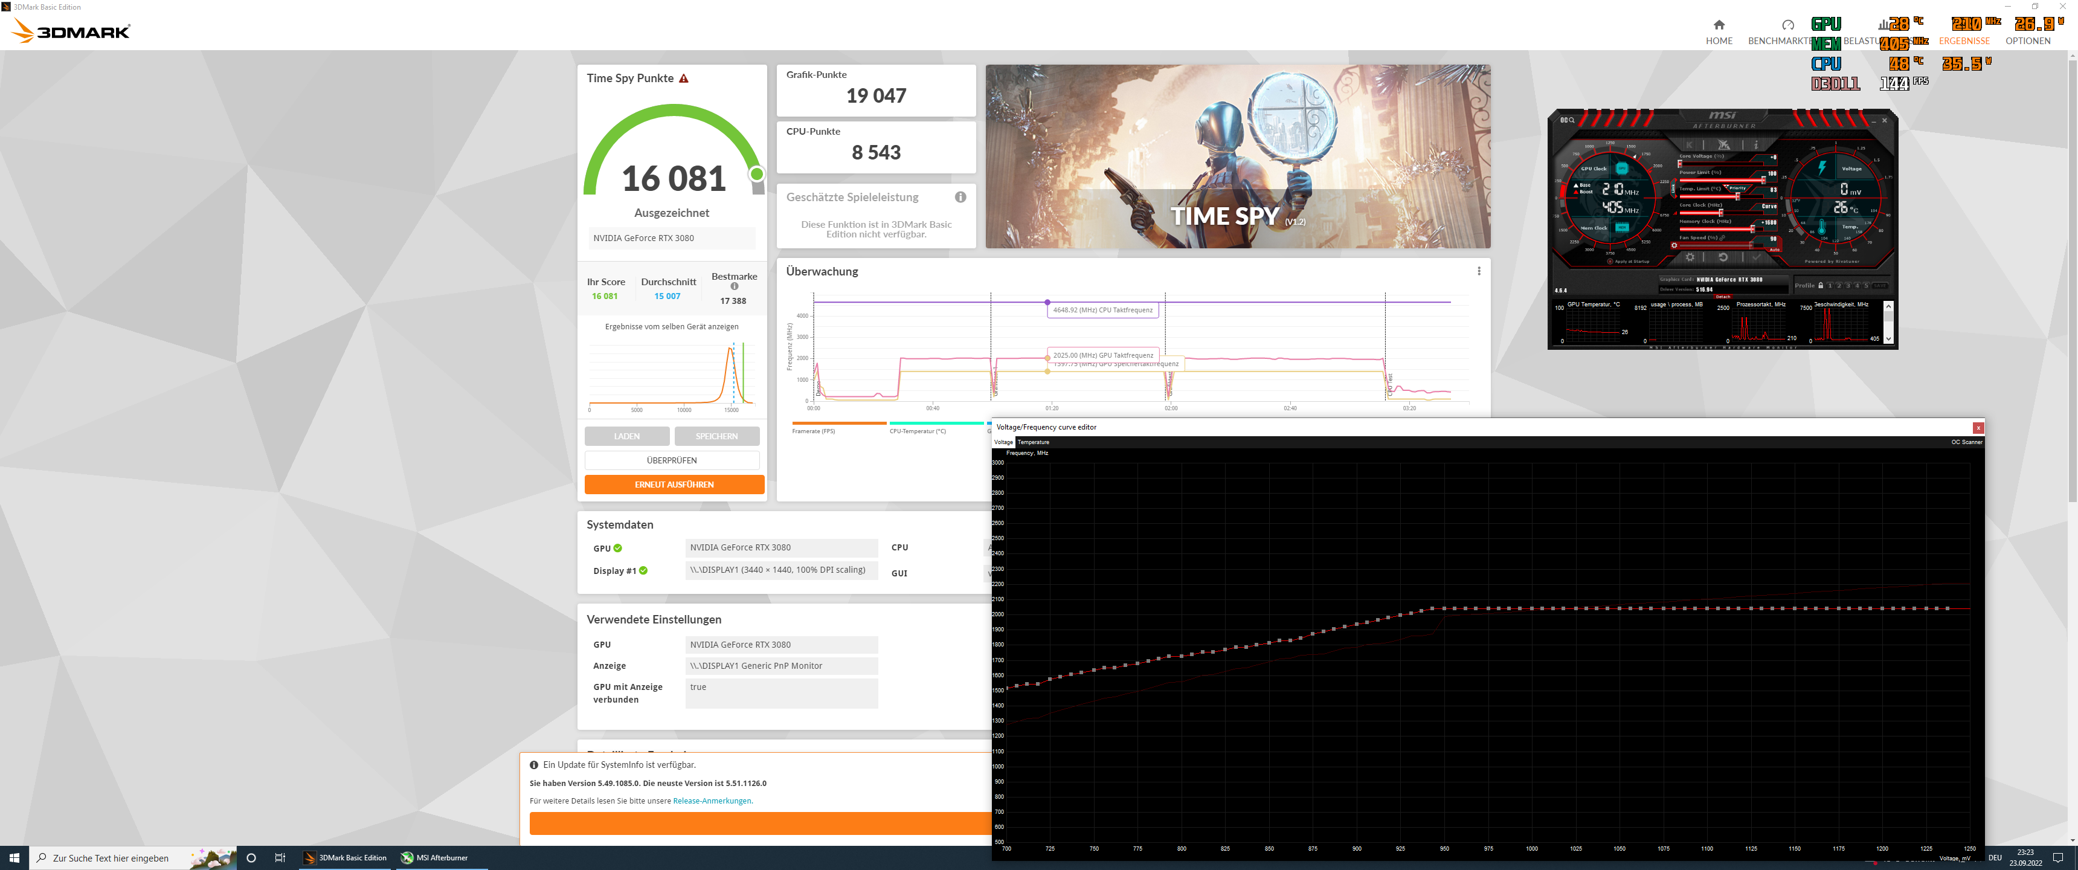Viewport: 2078px width, 870px height.
Task: Switch to the Temperature tab in the curve editor
Action: pyautogui.click(x=1034, y=442)
